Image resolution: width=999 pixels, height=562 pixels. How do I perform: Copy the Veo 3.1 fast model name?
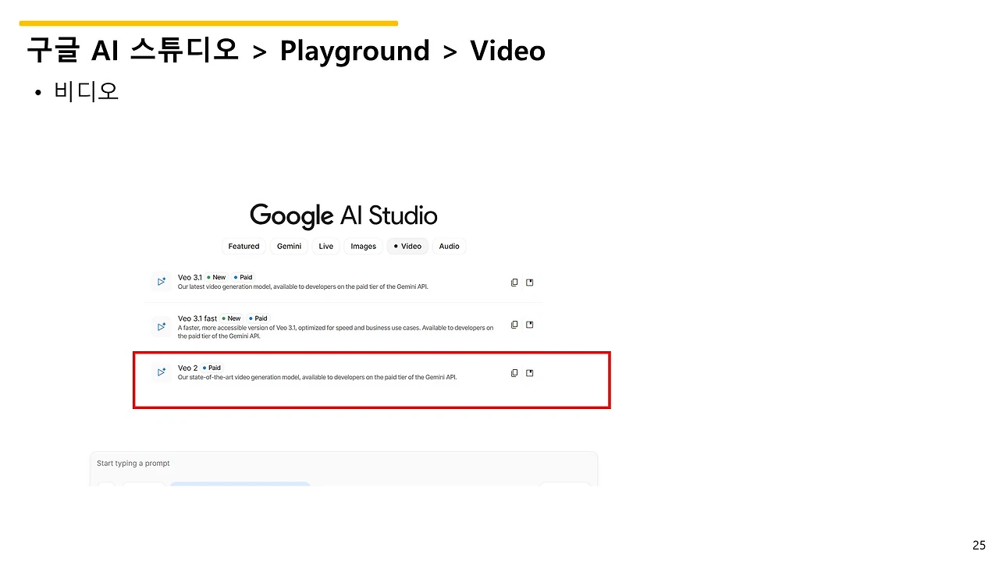coord(514,325)
